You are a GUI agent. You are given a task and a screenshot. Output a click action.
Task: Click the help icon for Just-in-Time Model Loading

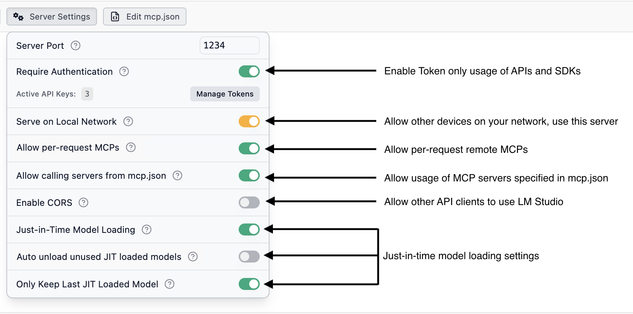[147, 229]
